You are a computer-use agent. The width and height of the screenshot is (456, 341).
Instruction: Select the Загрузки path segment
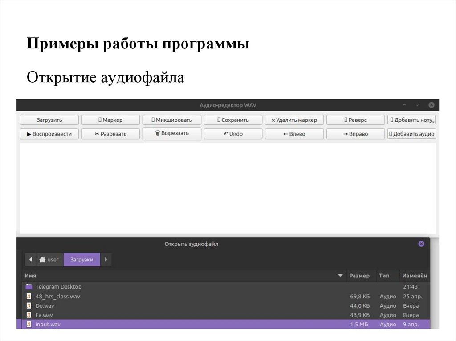(82, 259)
